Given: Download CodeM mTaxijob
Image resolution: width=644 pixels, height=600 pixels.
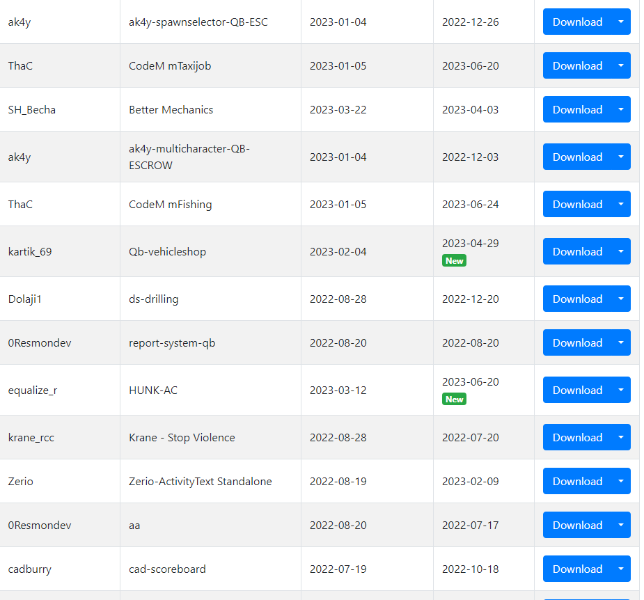Looking at the screenshot, I should [x=577, y=65].
